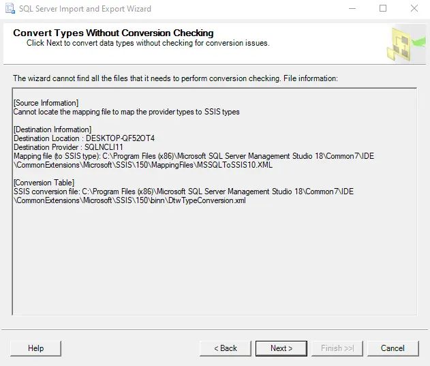Click 'Destination Provider : SQLNCLI11' text
The height and width of the screenshot is (366, 430).
tap(68, 147)
